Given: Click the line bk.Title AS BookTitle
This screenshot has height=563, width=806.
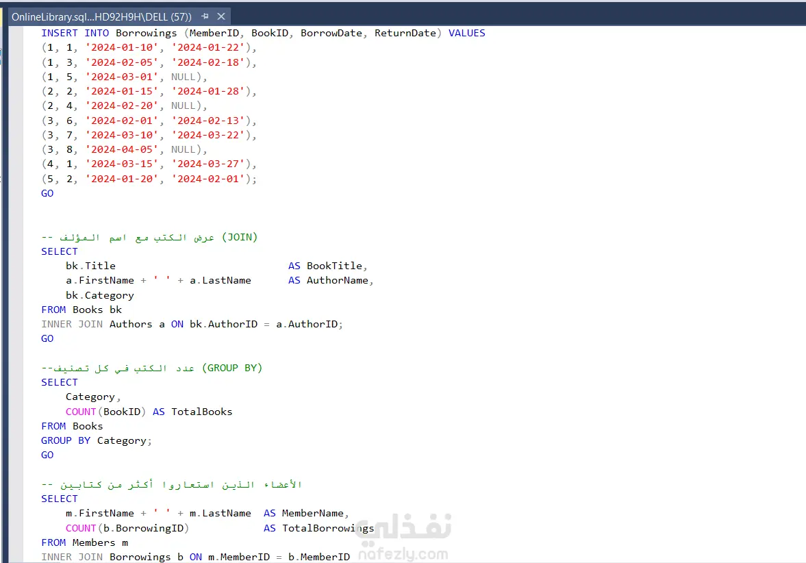Looking at the screenshot, I should coord(216,266).
